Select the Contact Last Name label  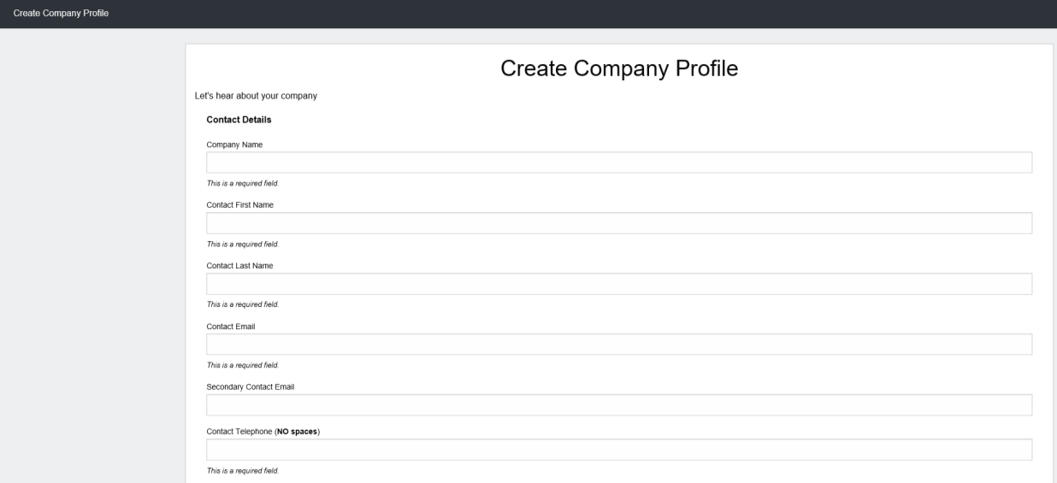[x=239, y=266]
